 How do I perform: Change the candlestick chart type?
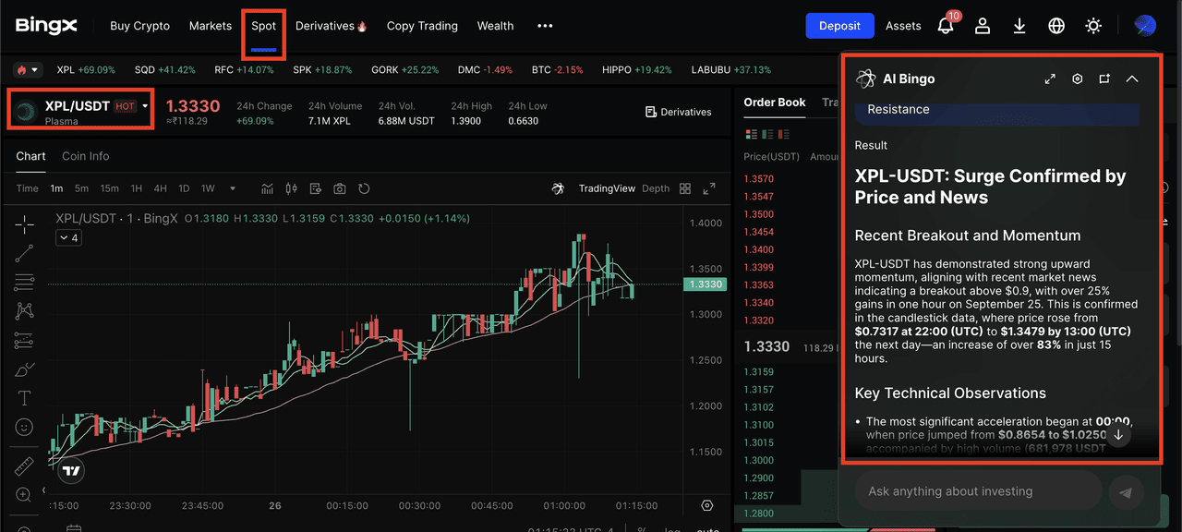click(292, 188)
